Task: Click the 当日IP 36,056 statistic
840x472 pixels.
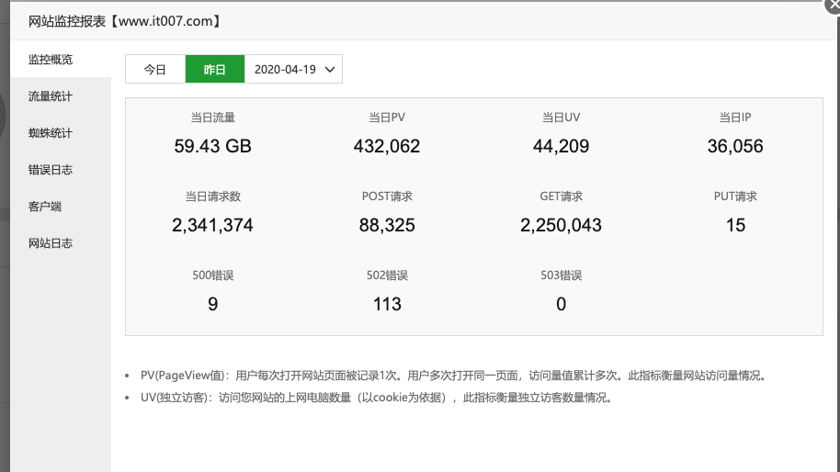Action: [735, 146]
